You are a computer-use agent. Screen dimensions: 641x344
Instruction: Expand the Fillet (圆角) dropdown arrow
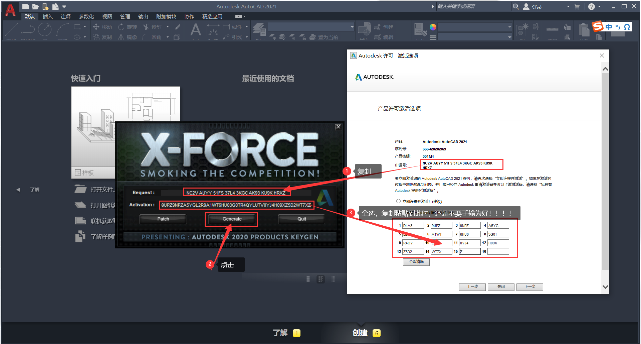click(168, 37)
